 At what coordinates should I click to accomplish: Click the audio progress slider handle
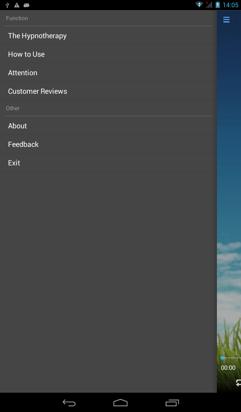(222, 358)
